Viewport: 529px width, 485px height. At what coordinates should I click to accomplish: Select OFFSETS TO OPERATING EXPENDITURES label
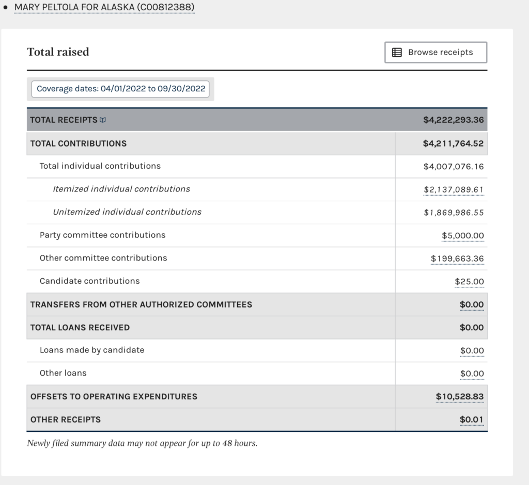tap(114, 397)
